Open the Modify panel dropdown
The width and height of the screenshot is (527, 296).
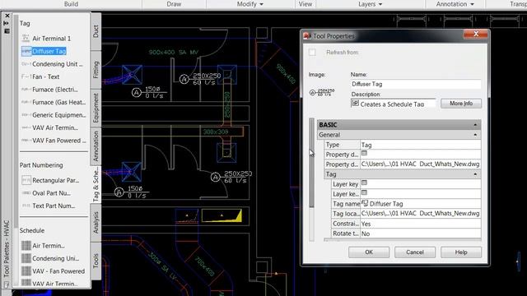click(x=261, y=4)
